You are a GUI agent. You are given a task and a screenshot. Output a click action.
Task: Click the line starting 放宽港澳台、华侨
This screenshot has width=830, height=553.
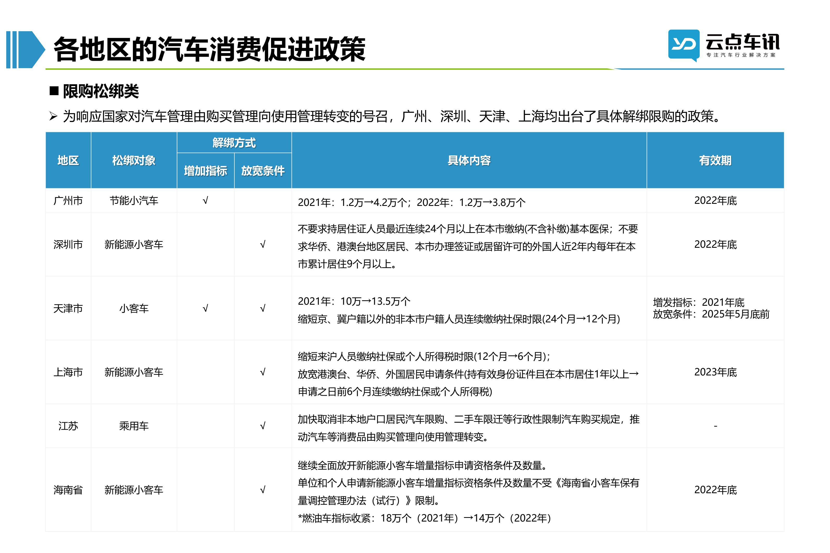tap(468, 383)
